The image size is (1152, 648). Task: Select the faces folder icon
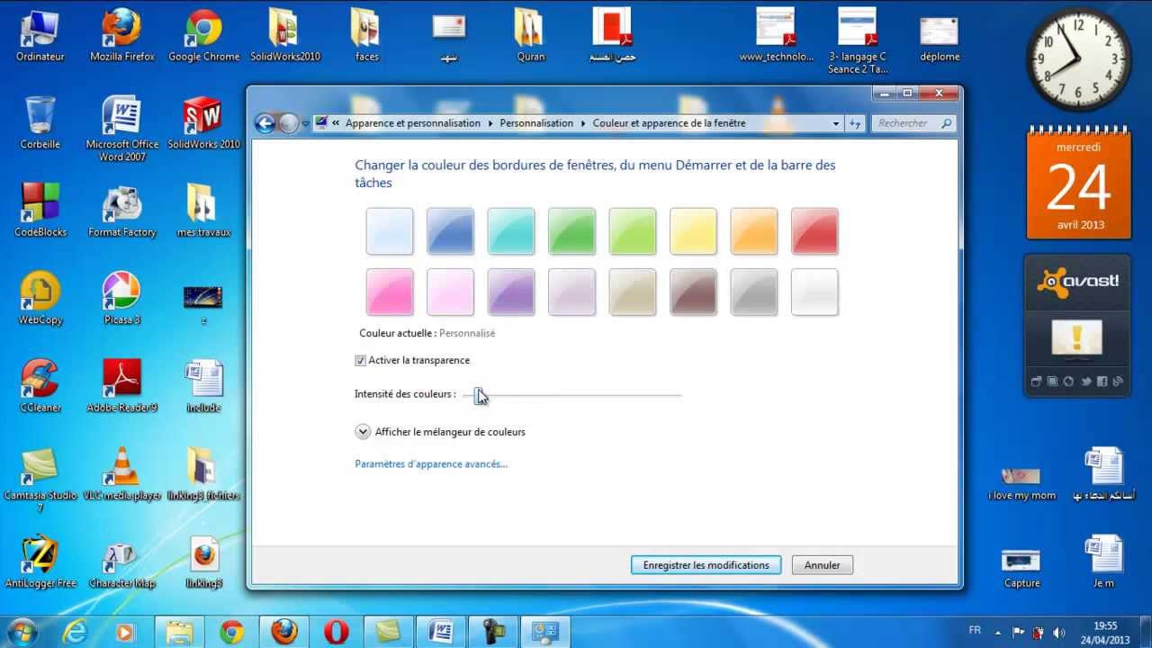(x=367, y=35)
